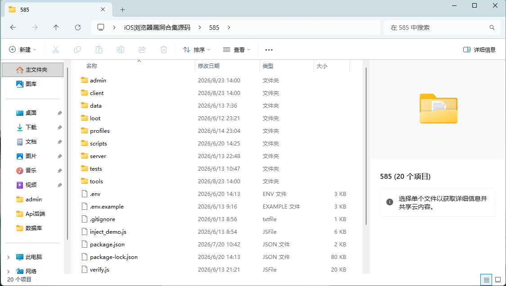Sort by the 类型 column header
The height and width of the screenshot is (286, 506).
287,66
